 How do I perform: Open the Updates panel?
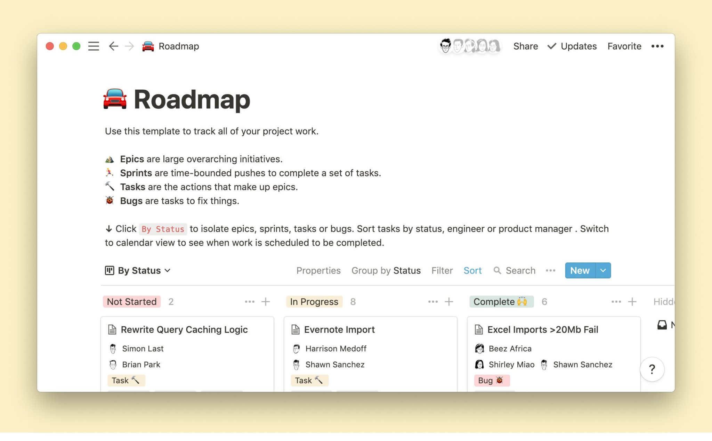click(x=572, y=46)
